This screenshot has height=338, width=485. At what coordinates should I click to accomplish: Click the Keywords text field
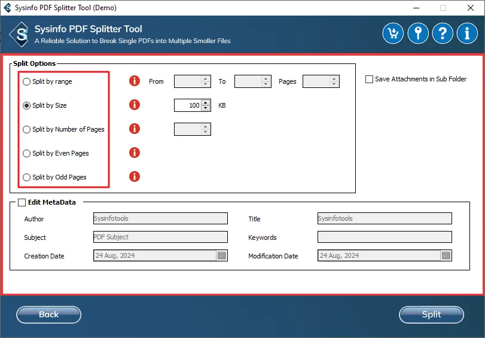[x=385, y=237]
